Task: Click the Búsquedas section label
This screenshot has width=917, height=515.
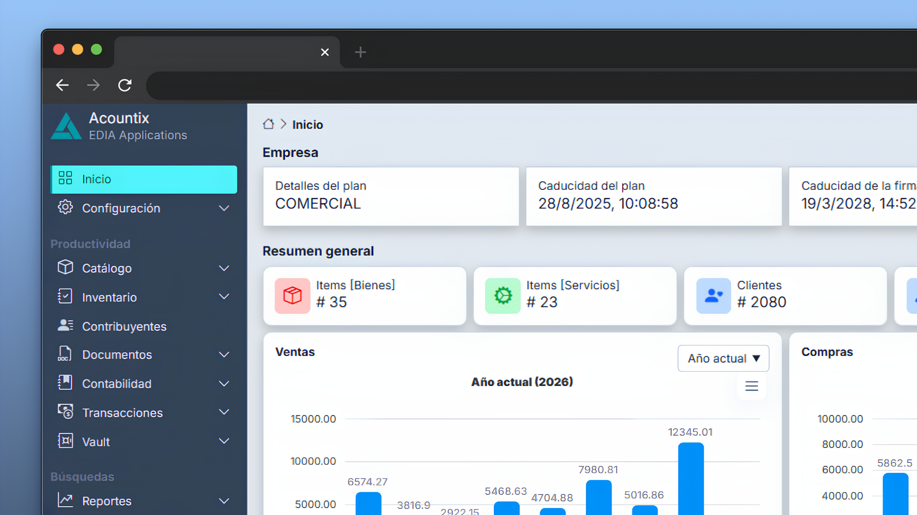Action: 82,476
